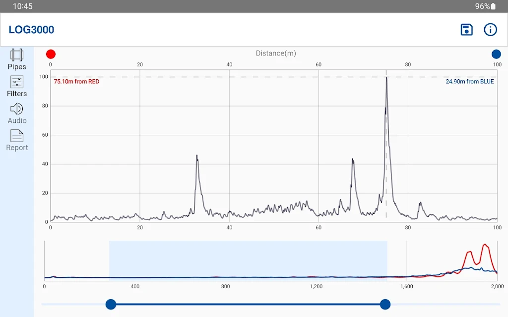Click the correlation peak near 33 m
508x317 pixels.
point(197,158)
